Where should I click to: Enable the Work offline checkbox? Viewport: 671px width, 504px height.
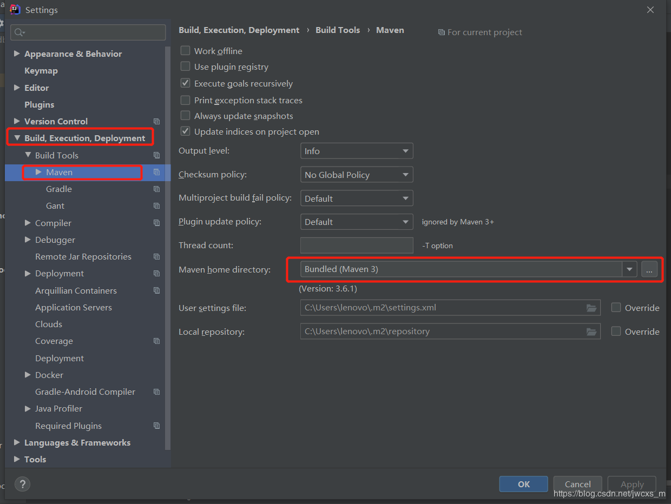[186, 51]
